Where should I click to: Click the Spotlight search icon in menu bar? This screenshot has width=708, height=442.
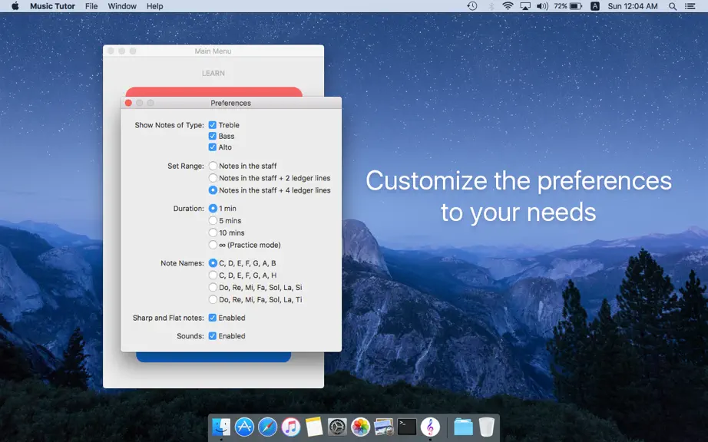coord(673,6)
